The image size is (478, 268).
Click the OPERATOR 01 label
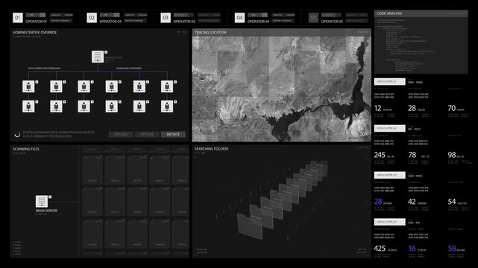click(x=36, y=22)
